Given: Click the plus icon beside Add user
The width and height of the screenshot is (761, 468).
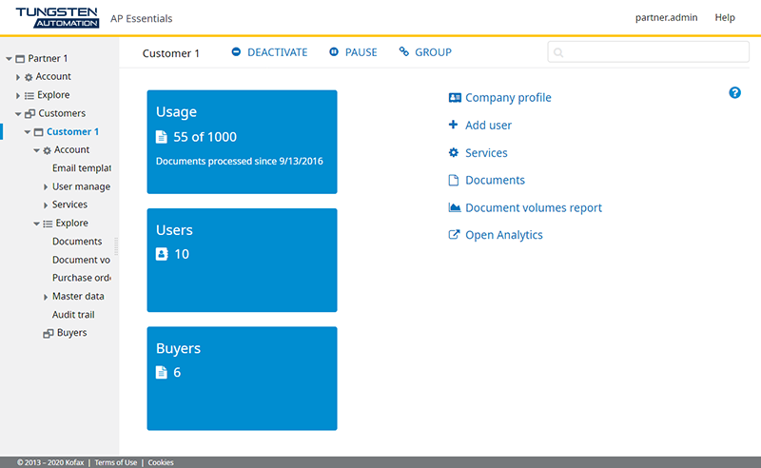Looking at the screenshot, I should point(454,126).
